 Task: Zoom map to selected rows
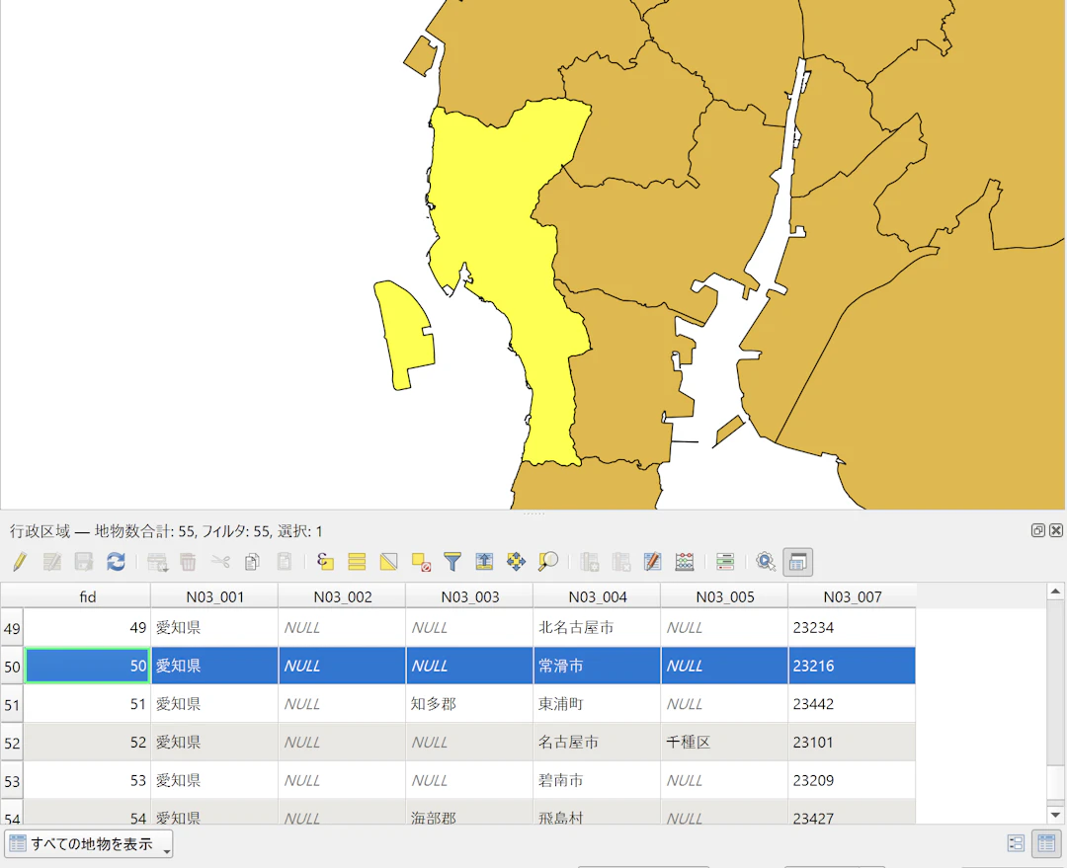[548, 562]
